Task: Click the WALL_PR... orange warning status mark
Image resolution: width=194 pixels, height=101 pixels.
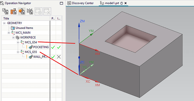Action: click(27, 57)
